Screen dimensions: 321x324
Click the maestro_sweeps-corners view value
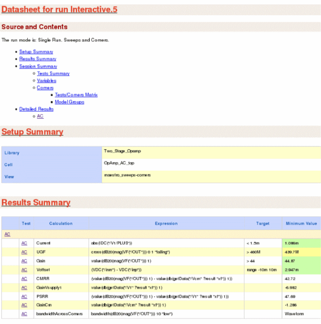(x=127, y=175)
